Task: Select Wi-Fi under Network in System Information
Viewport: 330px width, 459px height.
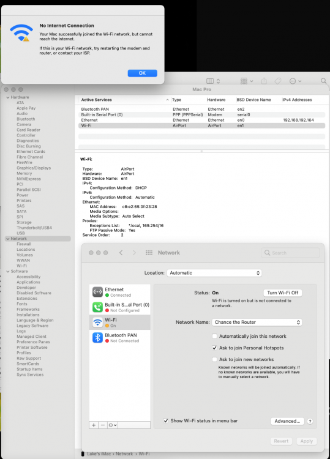Action: 21,266
